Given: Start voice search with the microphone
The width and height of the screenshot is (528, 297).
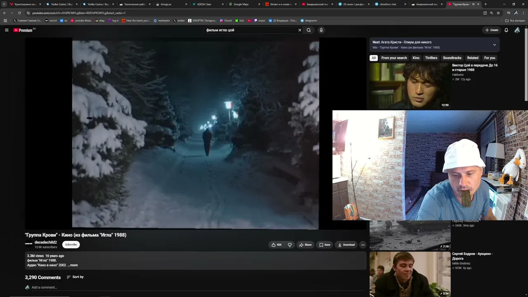Looking at the screenshot, I should coord(321,30).
